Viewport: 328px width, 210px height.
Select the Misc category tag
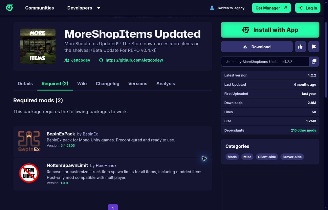point(247,157)
